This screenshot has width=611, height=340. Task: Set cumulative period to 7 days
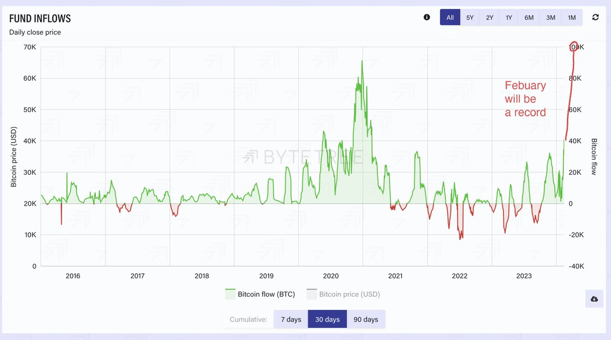(x=291, y=320)
